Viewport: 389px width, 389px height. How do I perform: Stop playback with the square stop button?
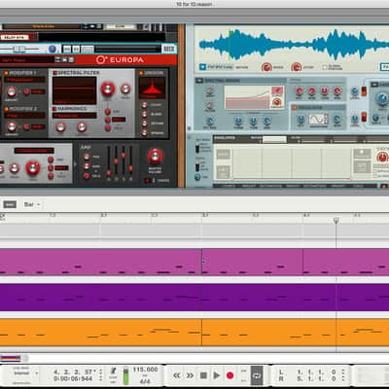point(203,375)
